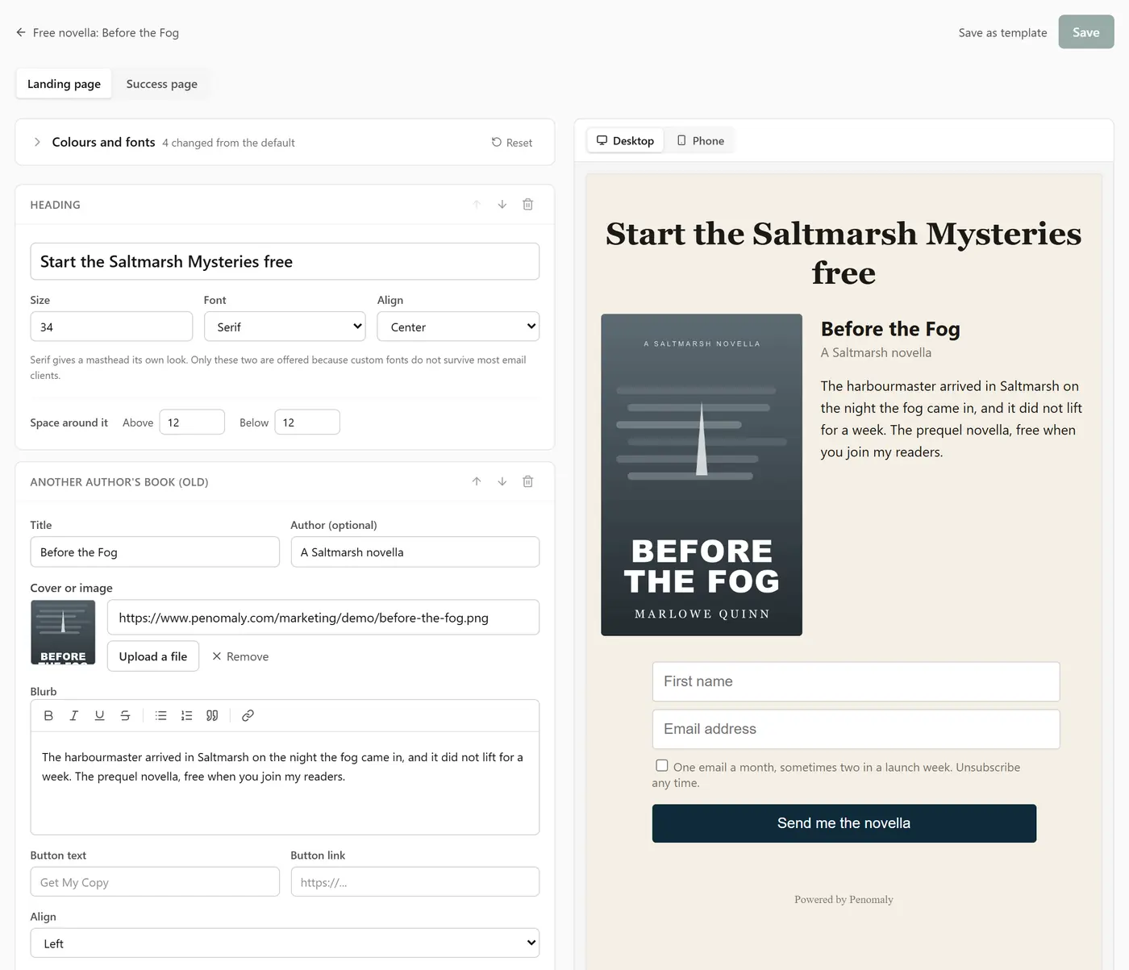Switch to the Landing page tab

point(64,84)
